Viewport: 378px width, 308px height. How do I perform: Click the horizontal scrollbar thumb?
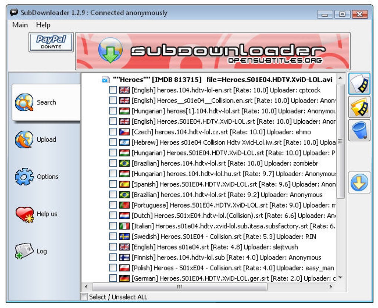[x=179, y=287]
